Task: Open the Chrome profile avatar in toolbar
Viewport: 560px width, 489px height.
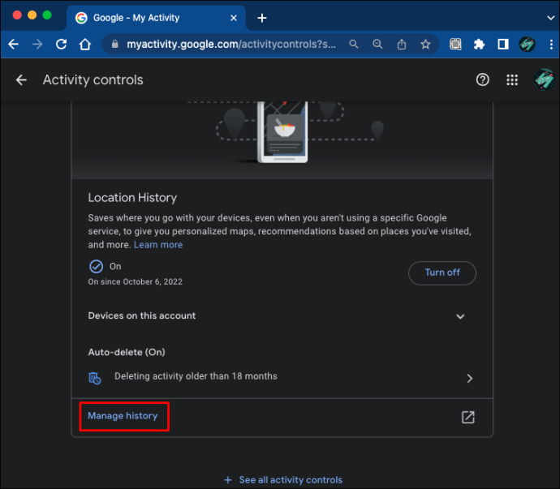Action: tap(528, 45)
